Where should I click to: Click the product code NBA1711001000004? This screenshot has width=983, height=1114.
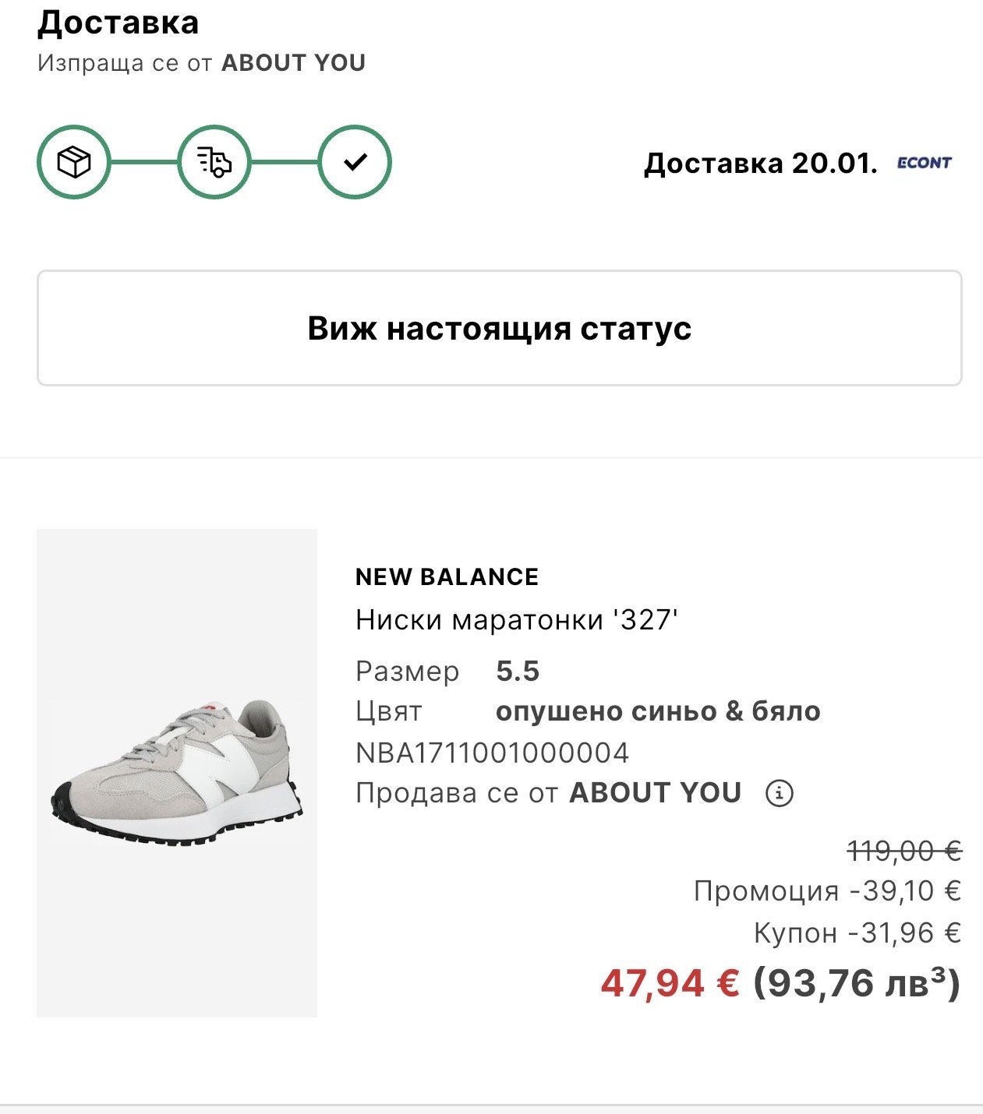[492, 753]
